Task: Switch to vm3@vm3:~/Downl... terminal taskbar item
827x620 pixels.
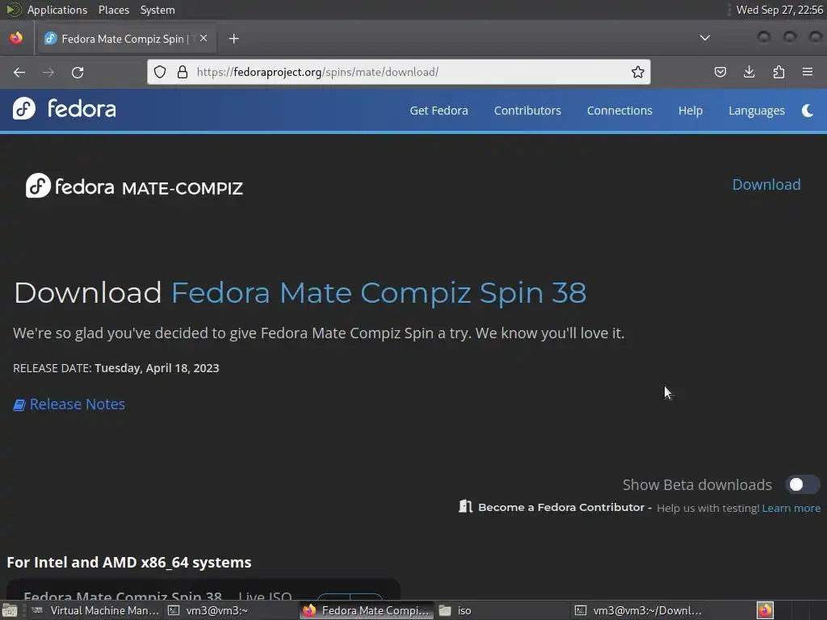Action: (638, 610)
